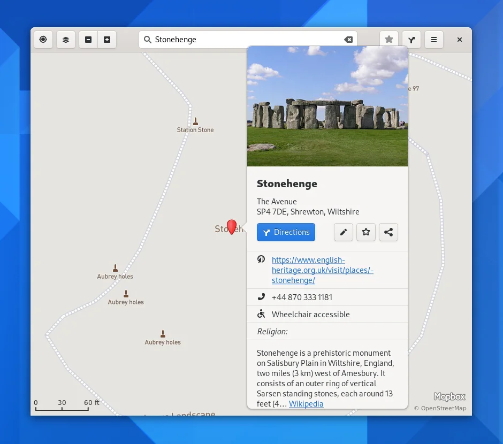Edit Stonehenge details with the pencil icon

344,232
